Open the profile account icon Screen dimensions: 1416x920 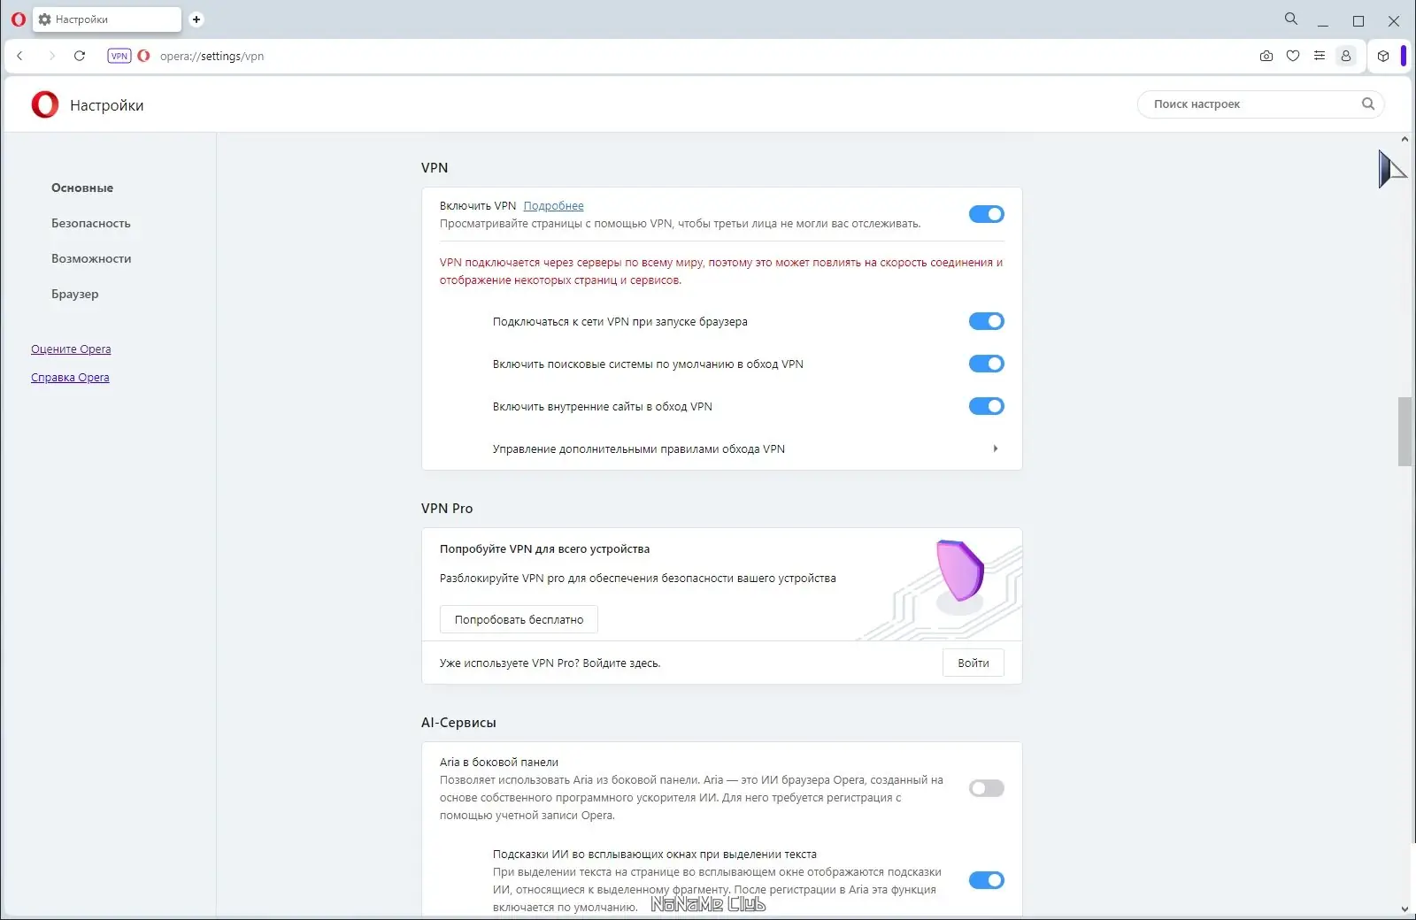pos(1346,56)
